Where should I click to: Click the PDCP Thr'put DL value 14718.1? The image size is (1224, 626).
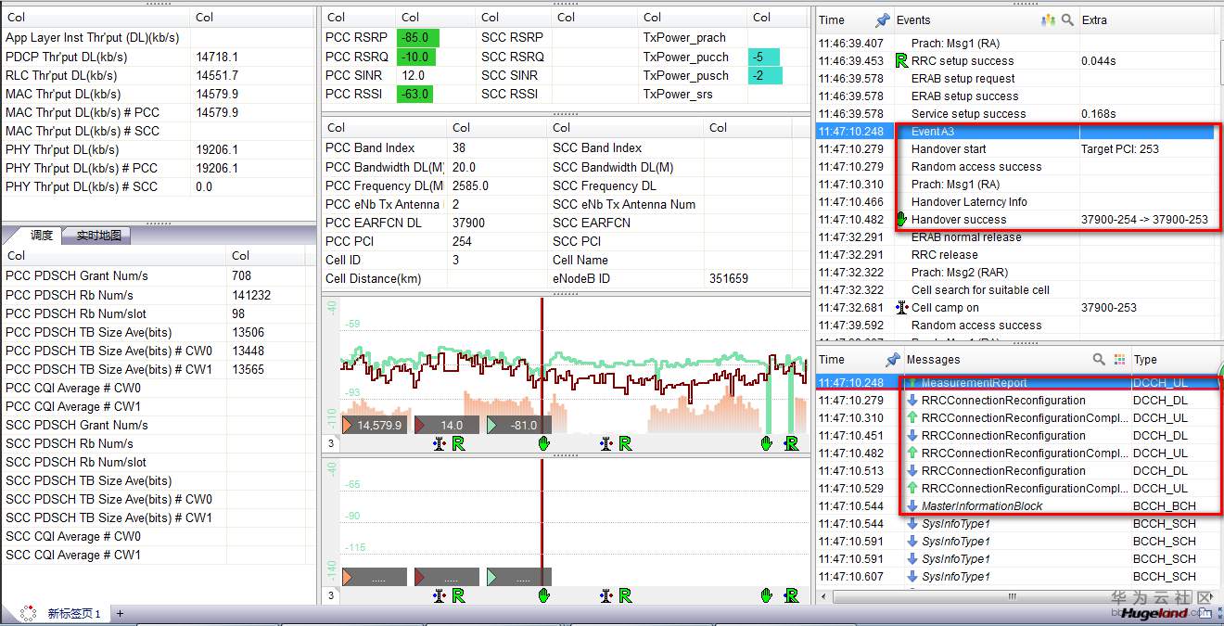click(x=217, y=57)
